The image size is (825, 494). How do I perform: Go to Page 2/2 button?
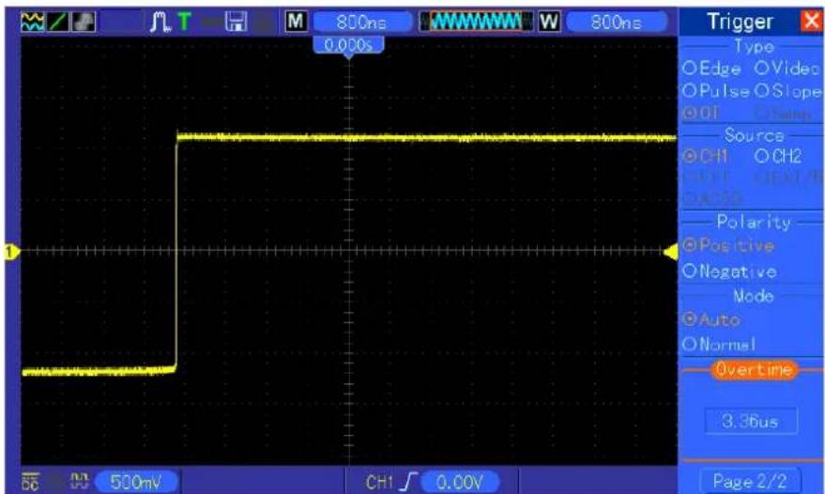751,481
